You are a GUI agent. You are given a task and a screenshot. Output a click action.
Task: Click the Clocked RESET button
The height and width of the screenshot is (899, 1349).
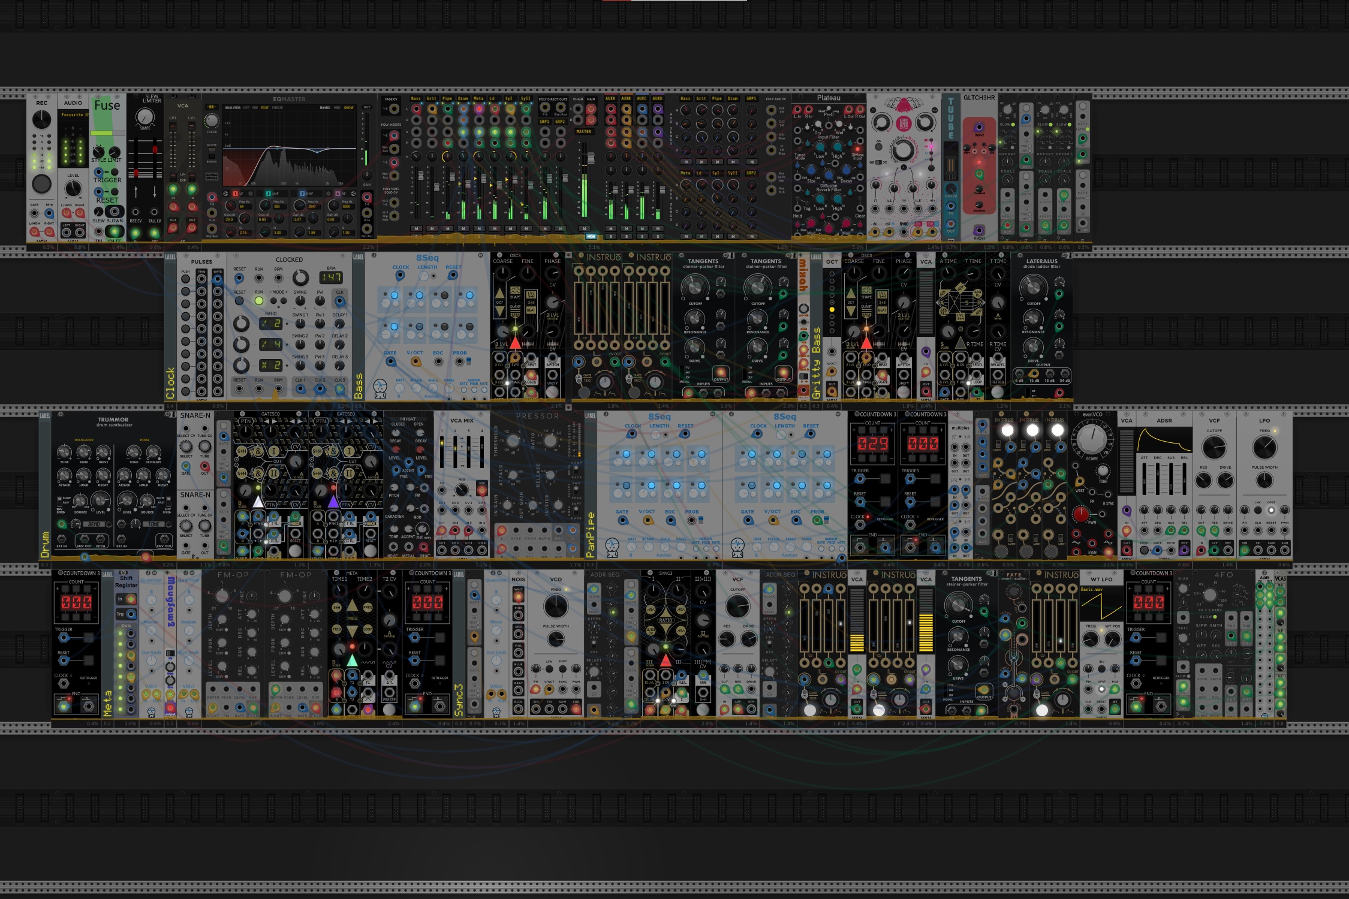point(239,301)
